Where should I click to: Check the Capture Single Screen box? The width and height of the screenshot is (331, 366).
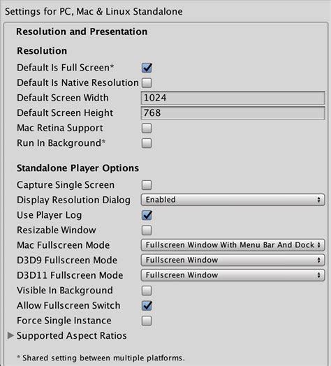point(147,185)
